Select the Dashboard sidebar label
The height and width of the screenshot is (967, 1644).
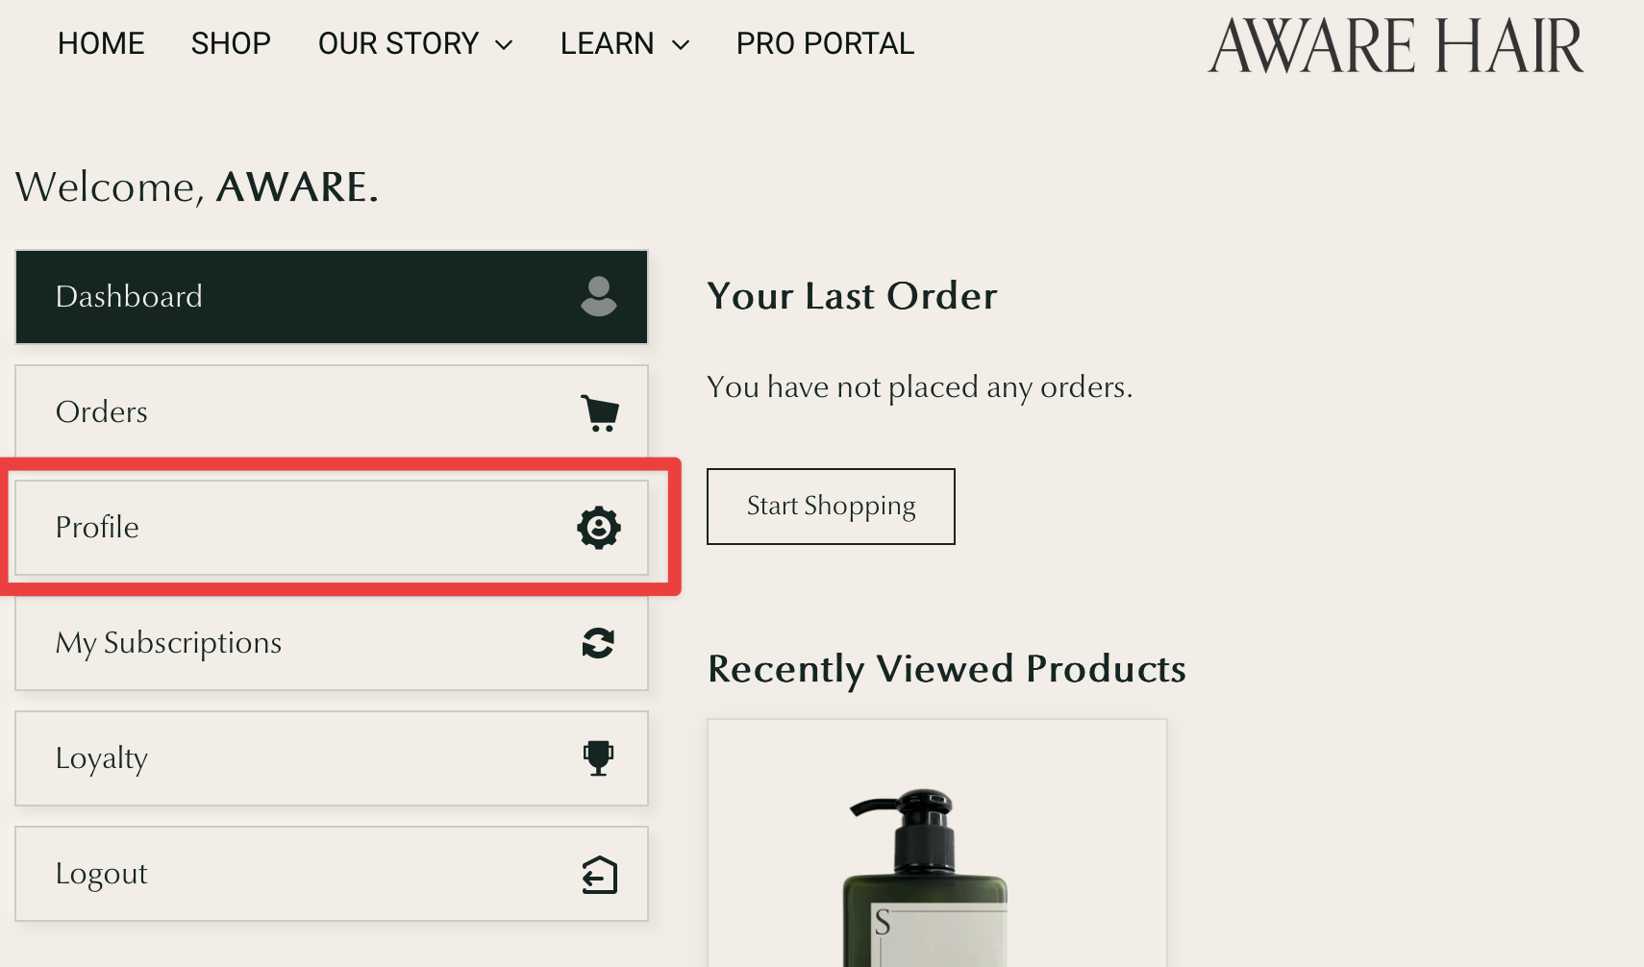(x=129, y=296)
